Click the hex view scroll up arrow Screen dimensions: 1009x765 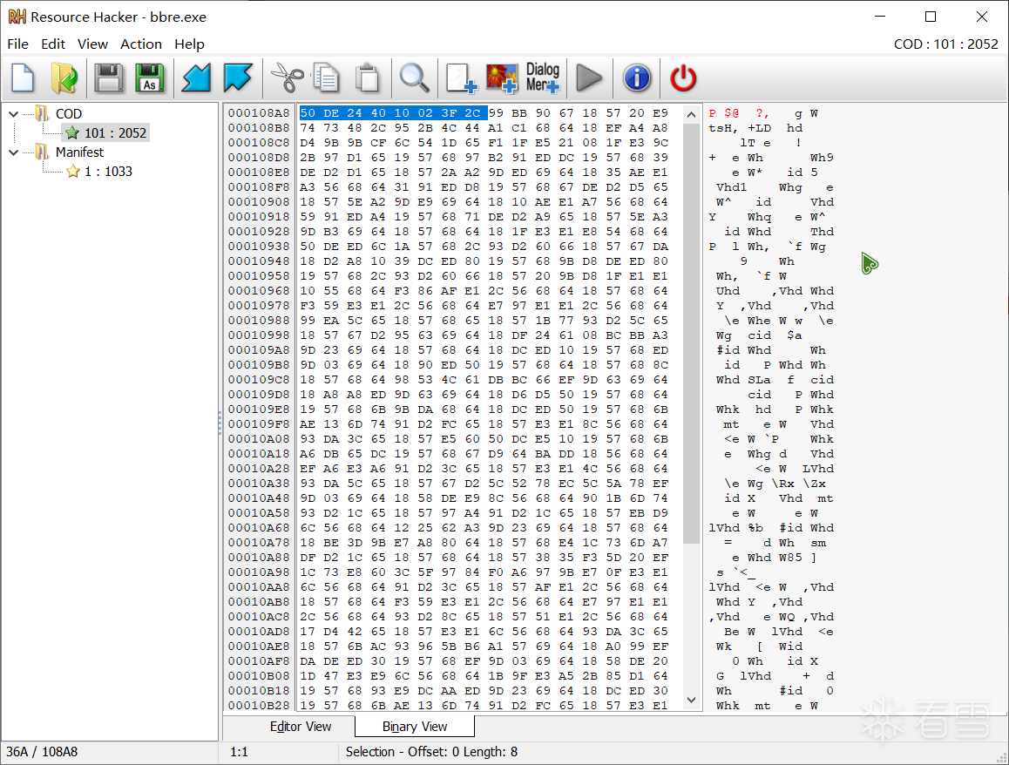point(691,114)
